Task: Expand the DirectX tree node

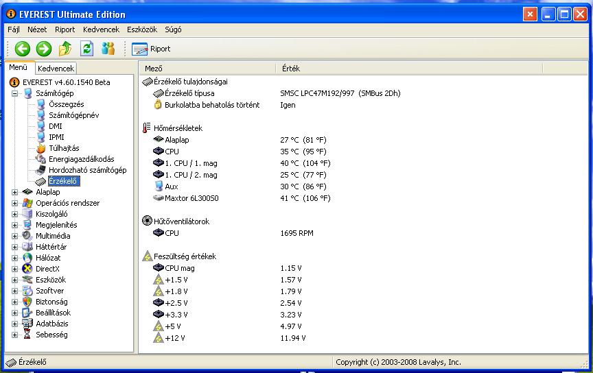Action: [14, 269]
